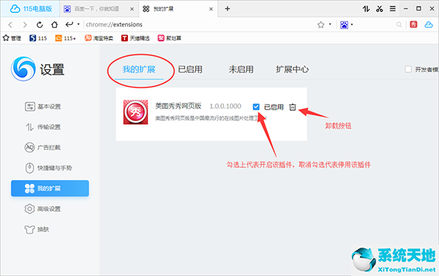439x276 pixels.
Task: Expand the undo arrow dropdown
Action: coord(78,24)
